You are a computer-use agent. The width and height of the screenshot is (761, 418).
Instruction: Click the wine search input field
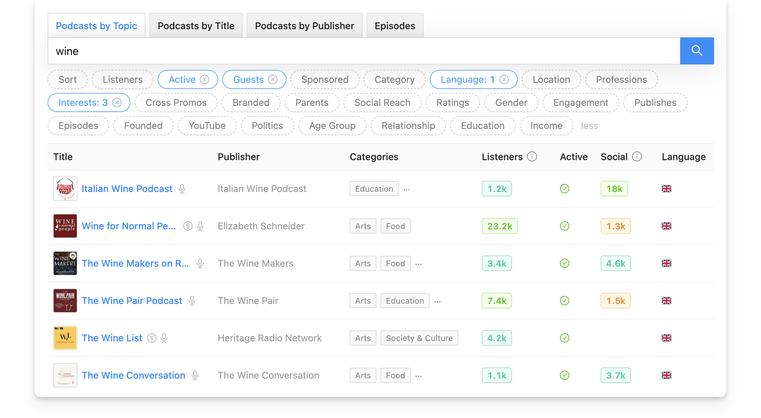point(364,51)
